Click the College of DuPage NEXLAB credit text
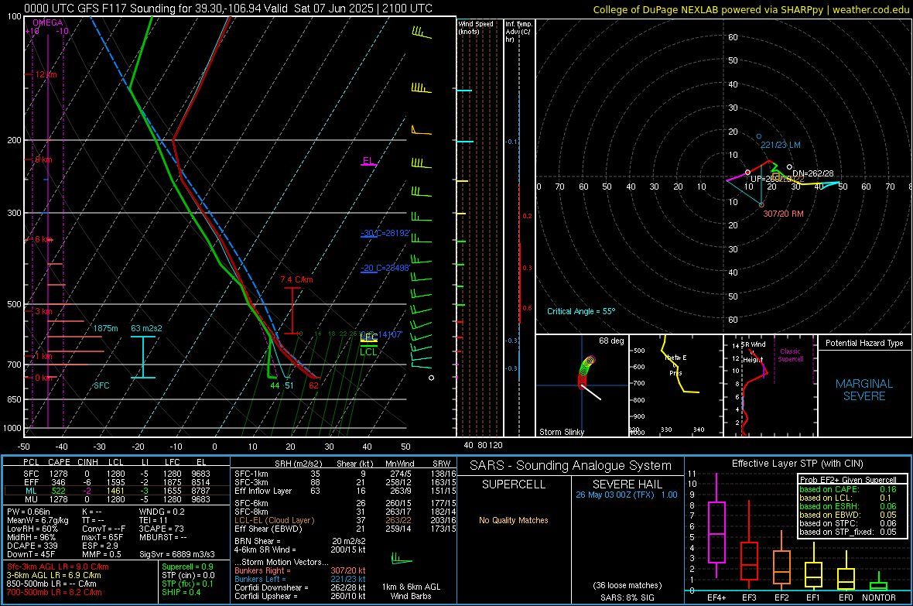Viewport: 913px width, 606px height. tap(751, 9)
